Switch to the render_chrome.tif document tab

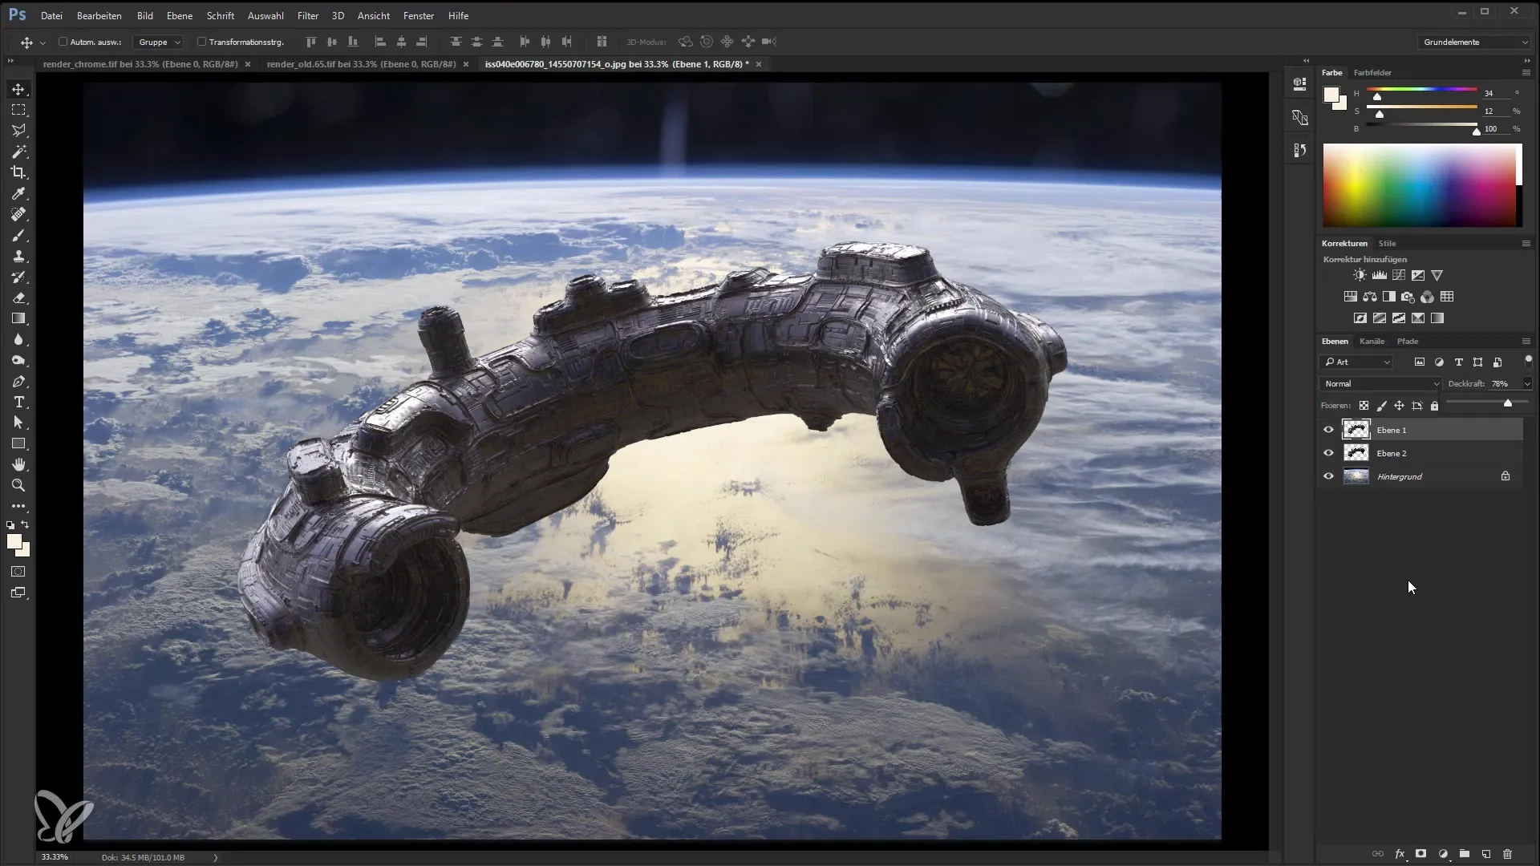pos(140,64)
